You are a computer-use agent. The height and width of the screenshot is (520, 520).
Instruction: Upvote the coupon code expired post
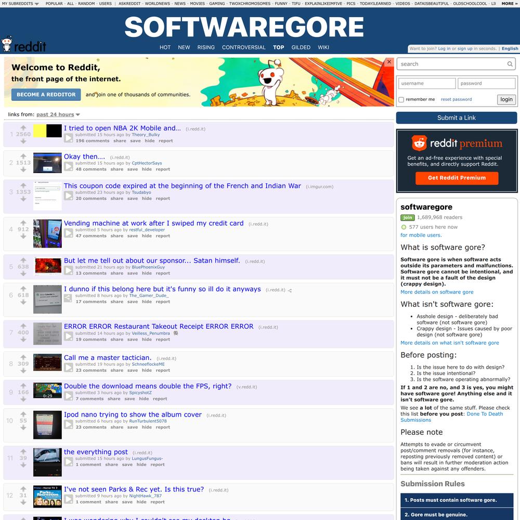coord(23,186)
